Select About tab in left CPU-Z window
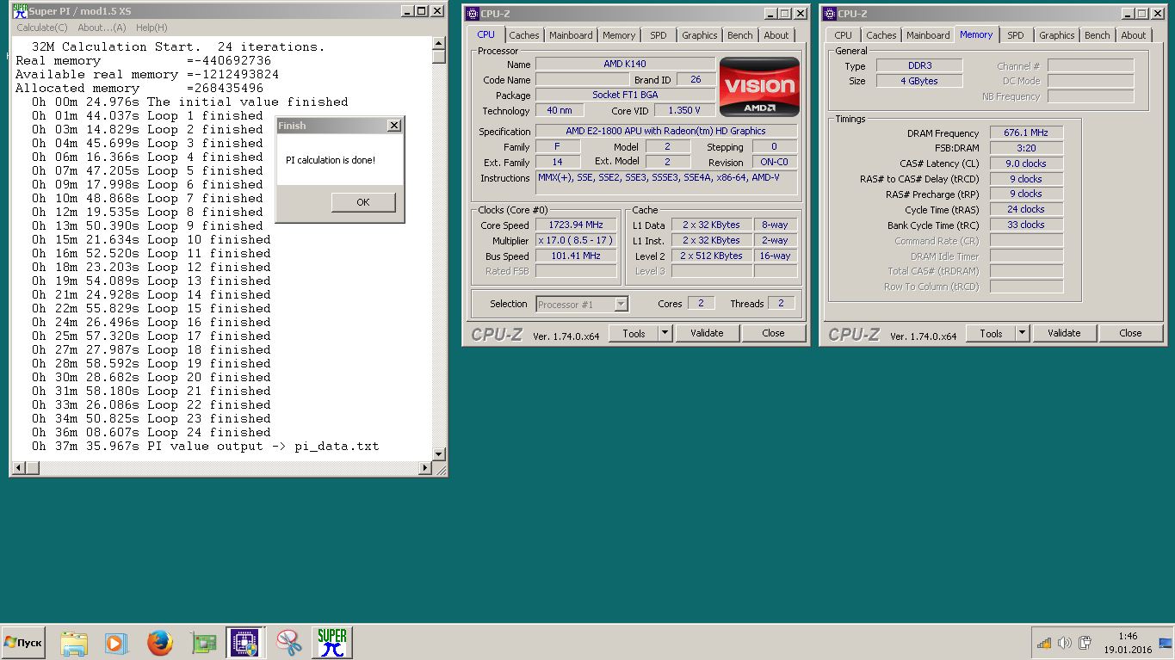The image size is (1175, 660). 776,35
